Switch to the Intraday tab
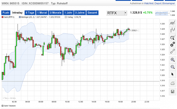Viewport: 177px width, 109px height. point(17,13)
